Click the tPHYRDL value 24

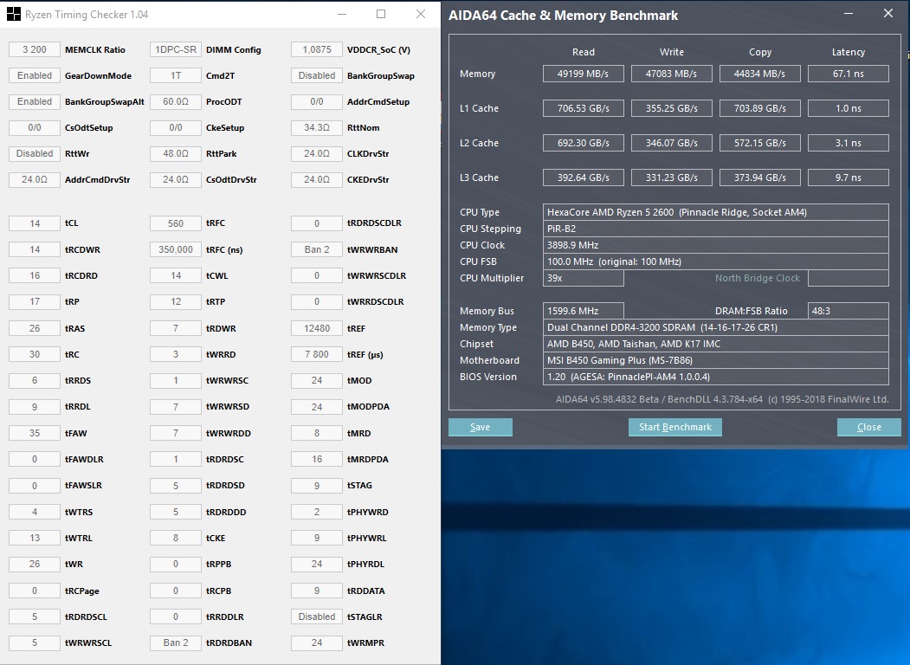316,564
